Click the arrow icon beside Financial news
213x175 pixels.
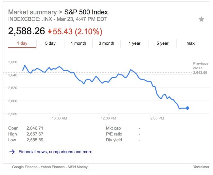(12, 152)
